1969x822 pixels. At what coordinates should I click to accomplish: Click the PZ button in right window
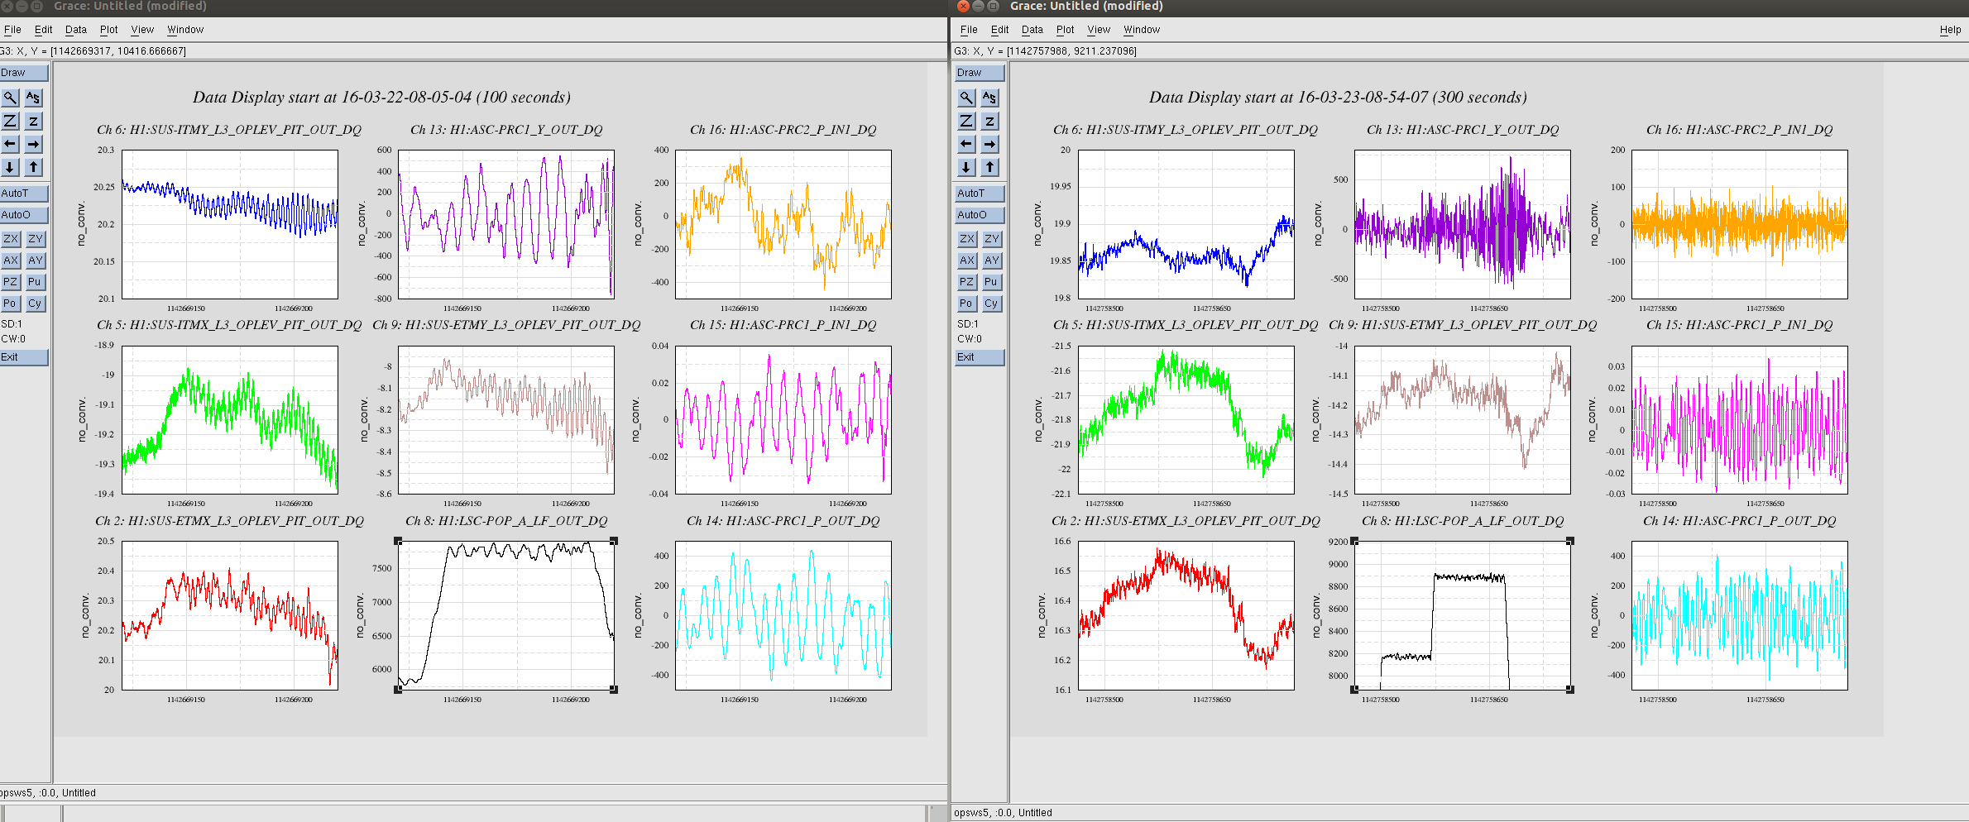coord(966,282)
